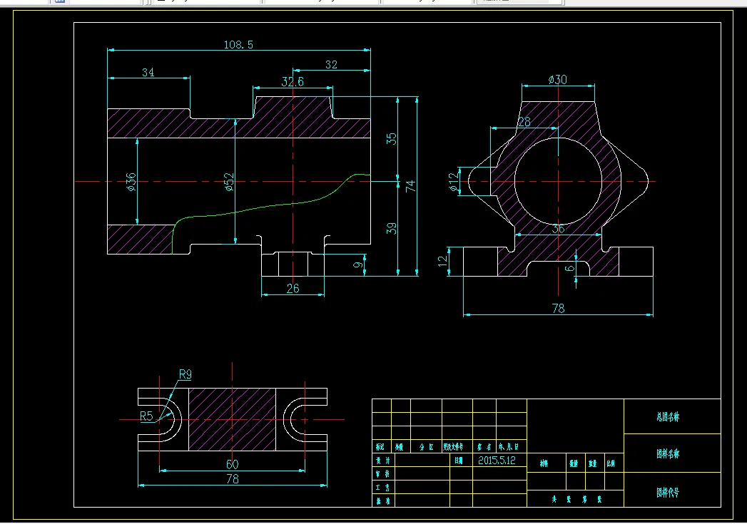Select the large circle in side view
The height and width of the screenshot is (524, 747).
[x=559, y=181]
